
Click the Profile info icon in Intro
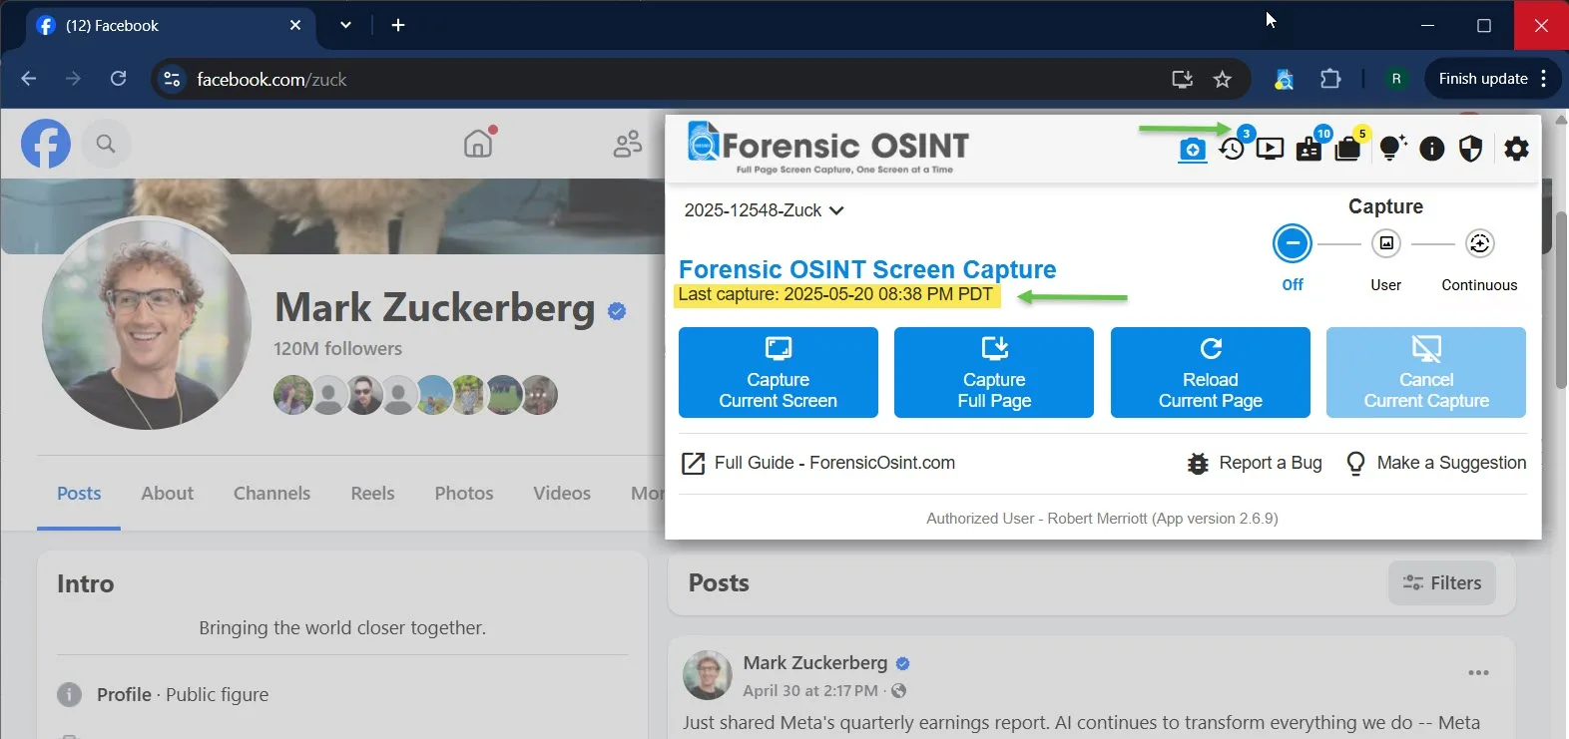pos(69,694)
